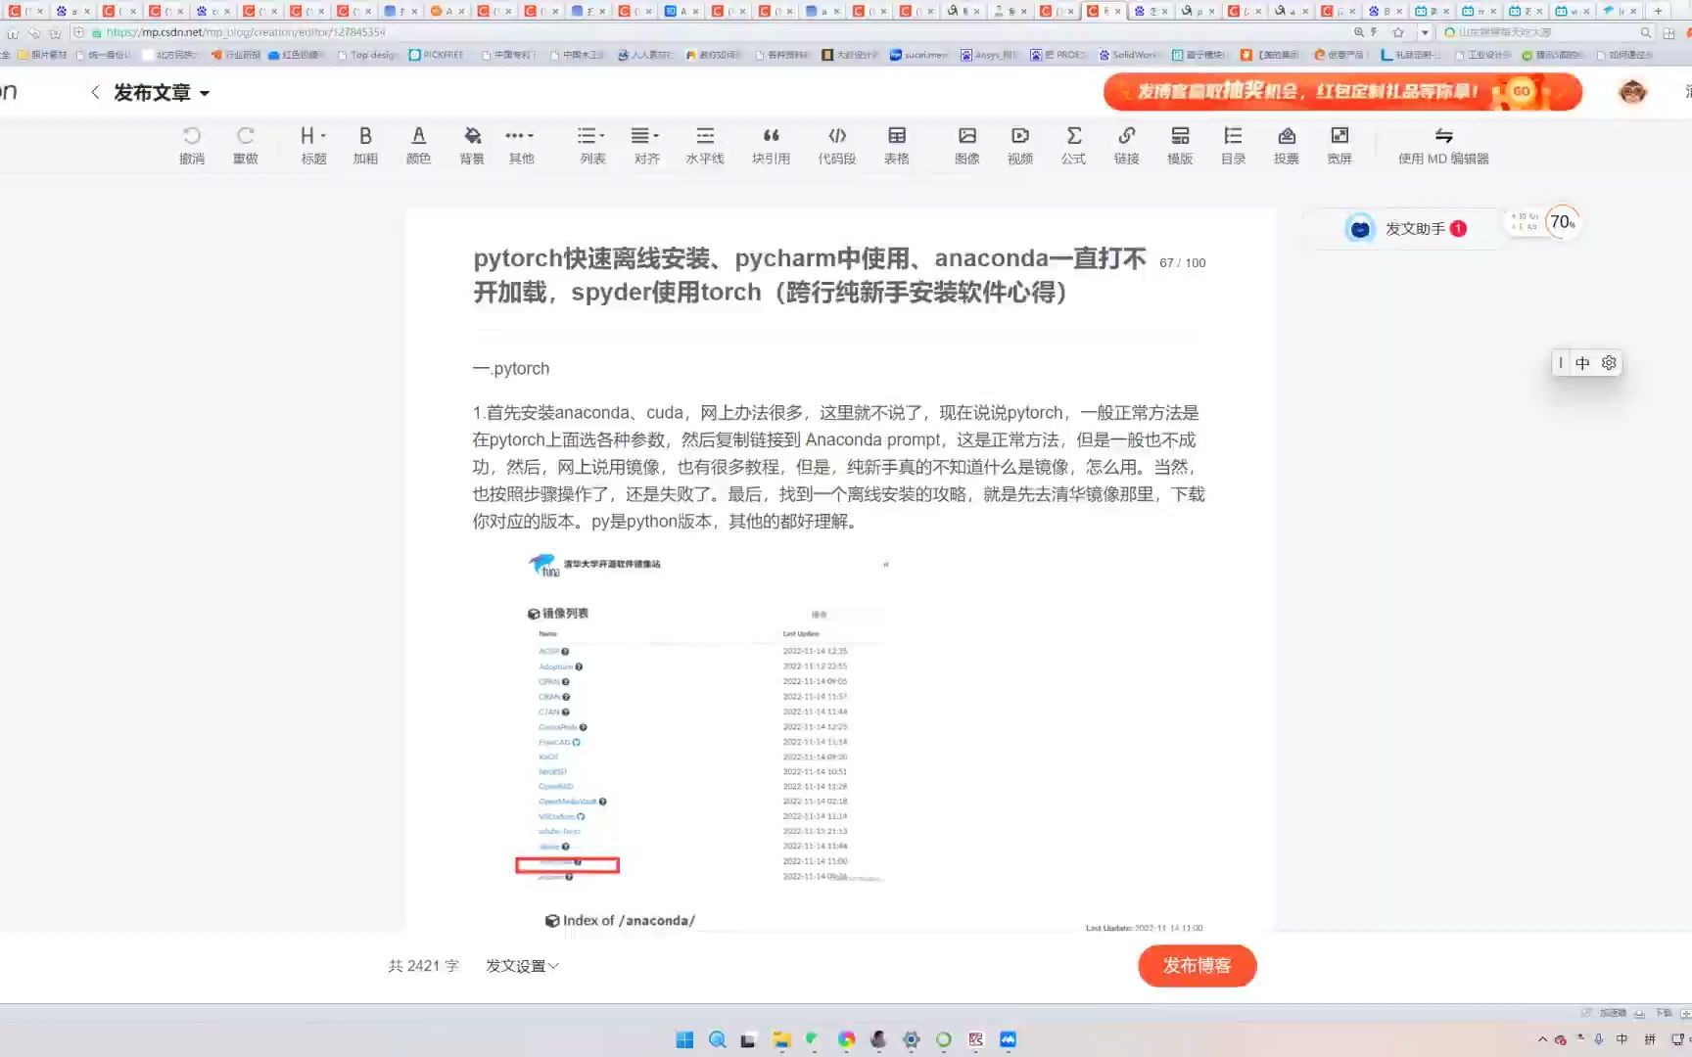Click the browser address bar URL
This screenshot has width=1692, height=1057.
(x=245, y=32)
